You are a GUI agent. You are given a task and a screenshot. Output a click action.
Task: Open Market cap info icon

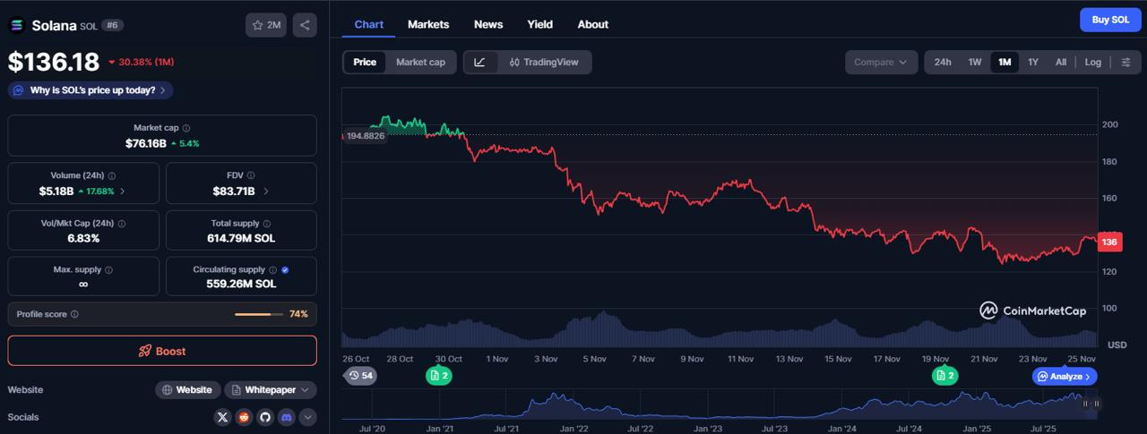click(186, 128)
